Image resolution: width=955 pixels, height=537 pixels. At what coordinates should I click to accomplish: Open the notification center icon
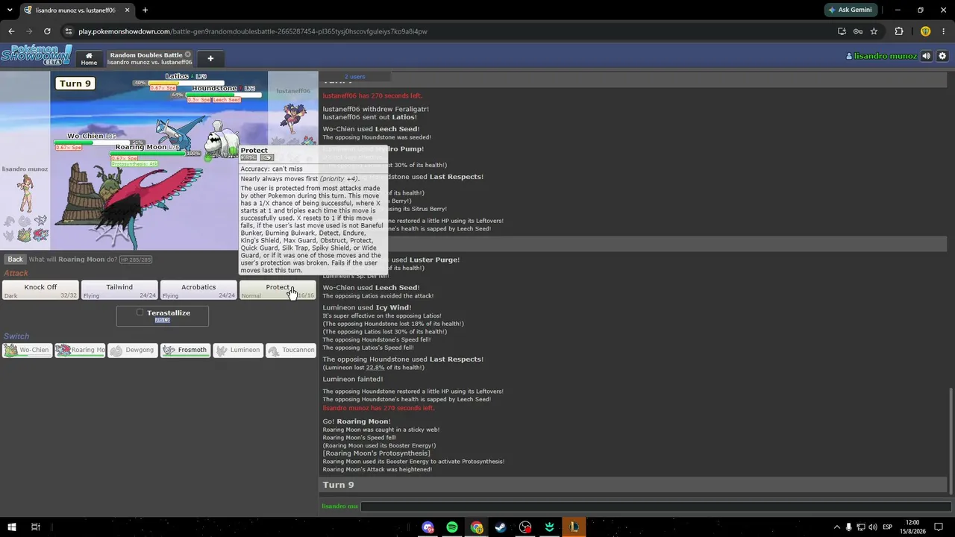click(x=939, y=527)
